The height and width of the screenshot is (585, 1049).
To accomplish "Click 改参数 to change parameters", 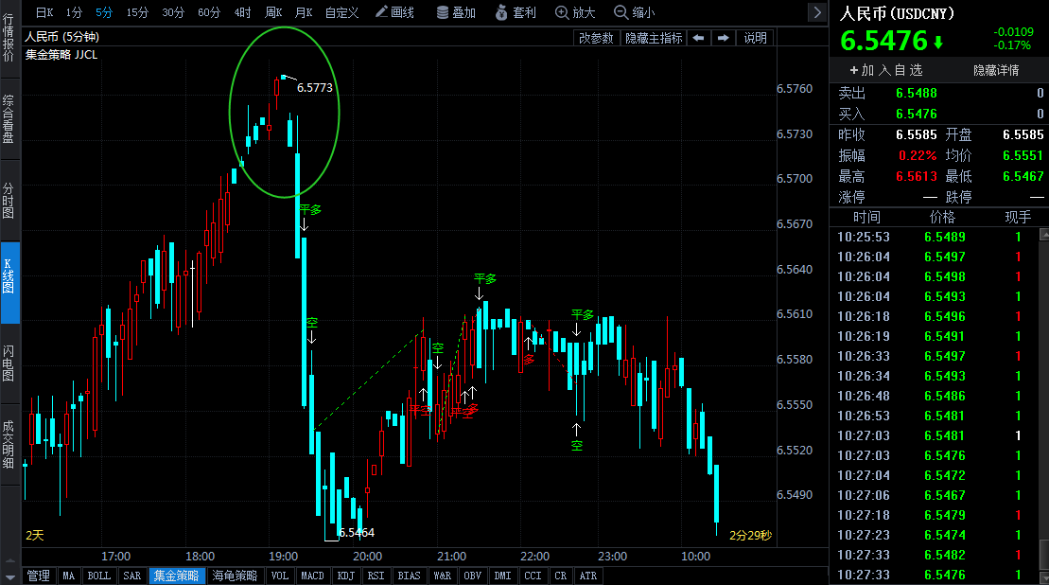I will 596,38.
